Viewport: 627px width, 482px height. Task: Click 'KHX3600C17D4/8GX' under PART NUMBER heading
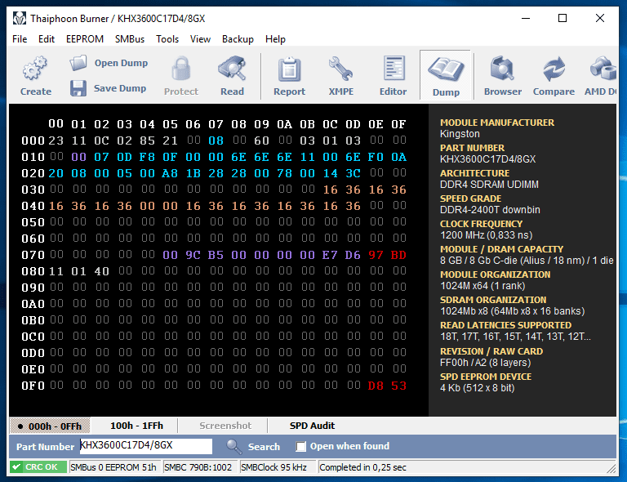[x=487, y=159]
